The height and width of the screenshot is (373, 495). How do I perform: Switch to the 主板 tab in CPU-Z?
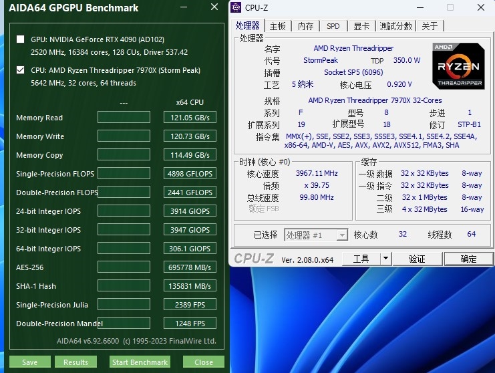[277, 26]
